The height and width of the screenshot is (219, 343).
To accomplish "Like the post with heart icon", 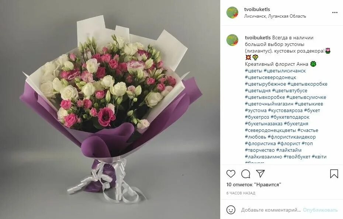I will [231, 174].
